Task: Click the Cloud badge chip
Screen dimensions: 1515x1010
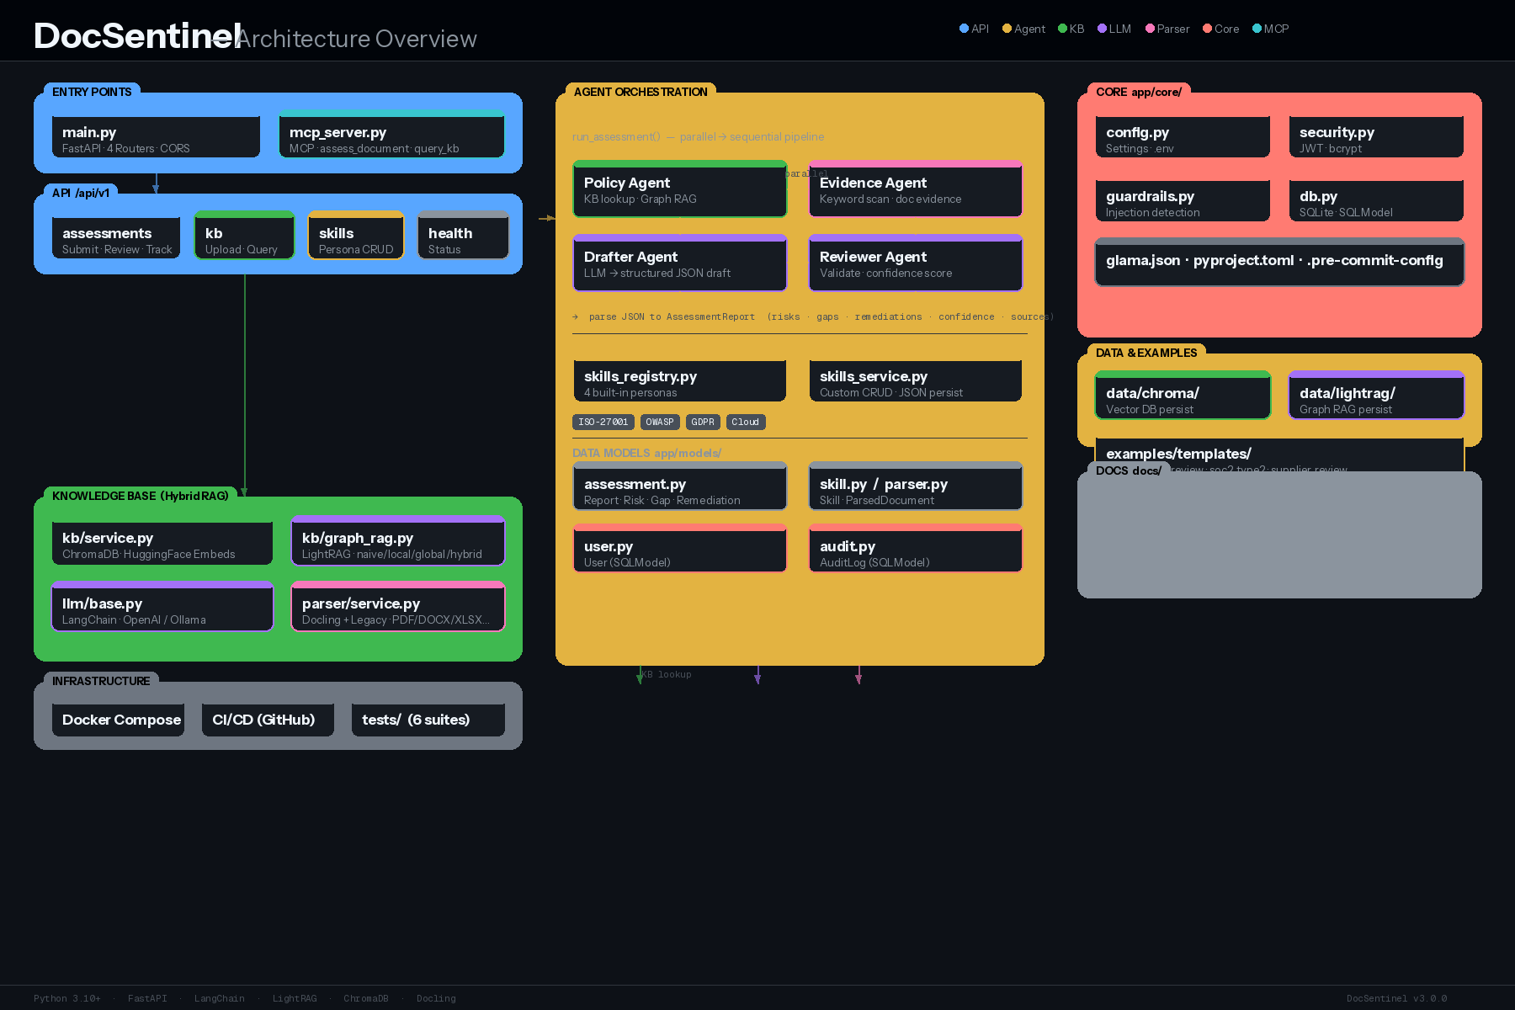Action: (x=746, y=422)
